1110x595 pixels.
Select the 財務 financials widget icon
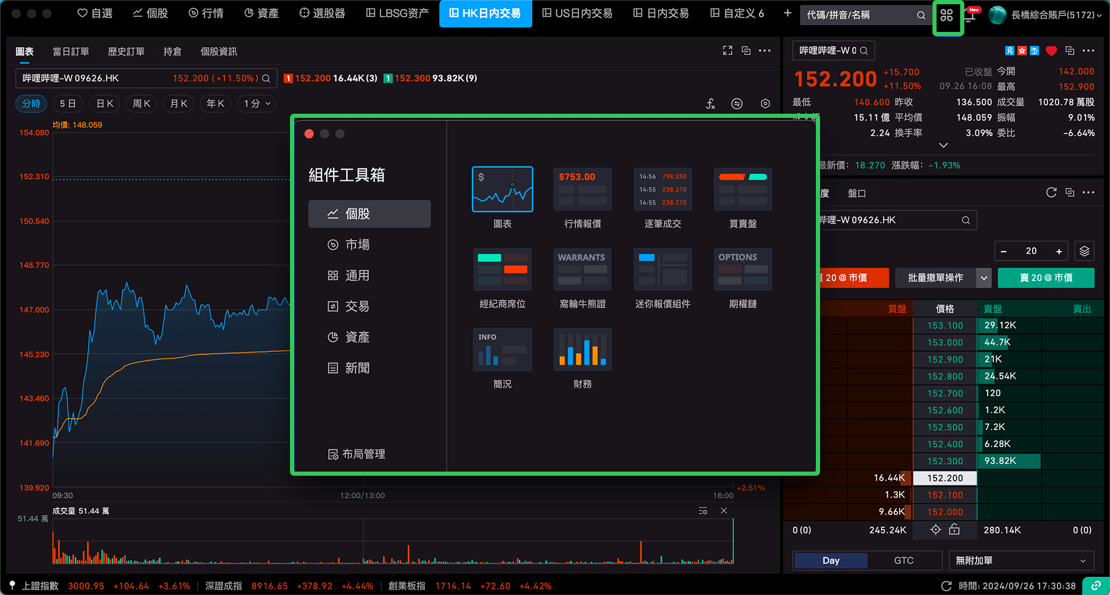(x=582, y=350)
